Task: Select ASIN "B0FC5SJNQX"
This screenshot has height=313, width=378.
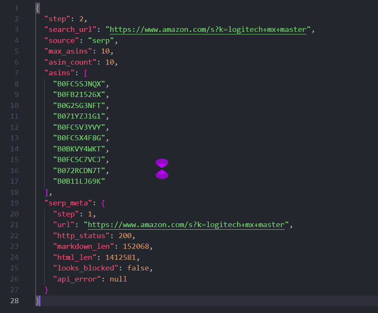Action: 79,84
